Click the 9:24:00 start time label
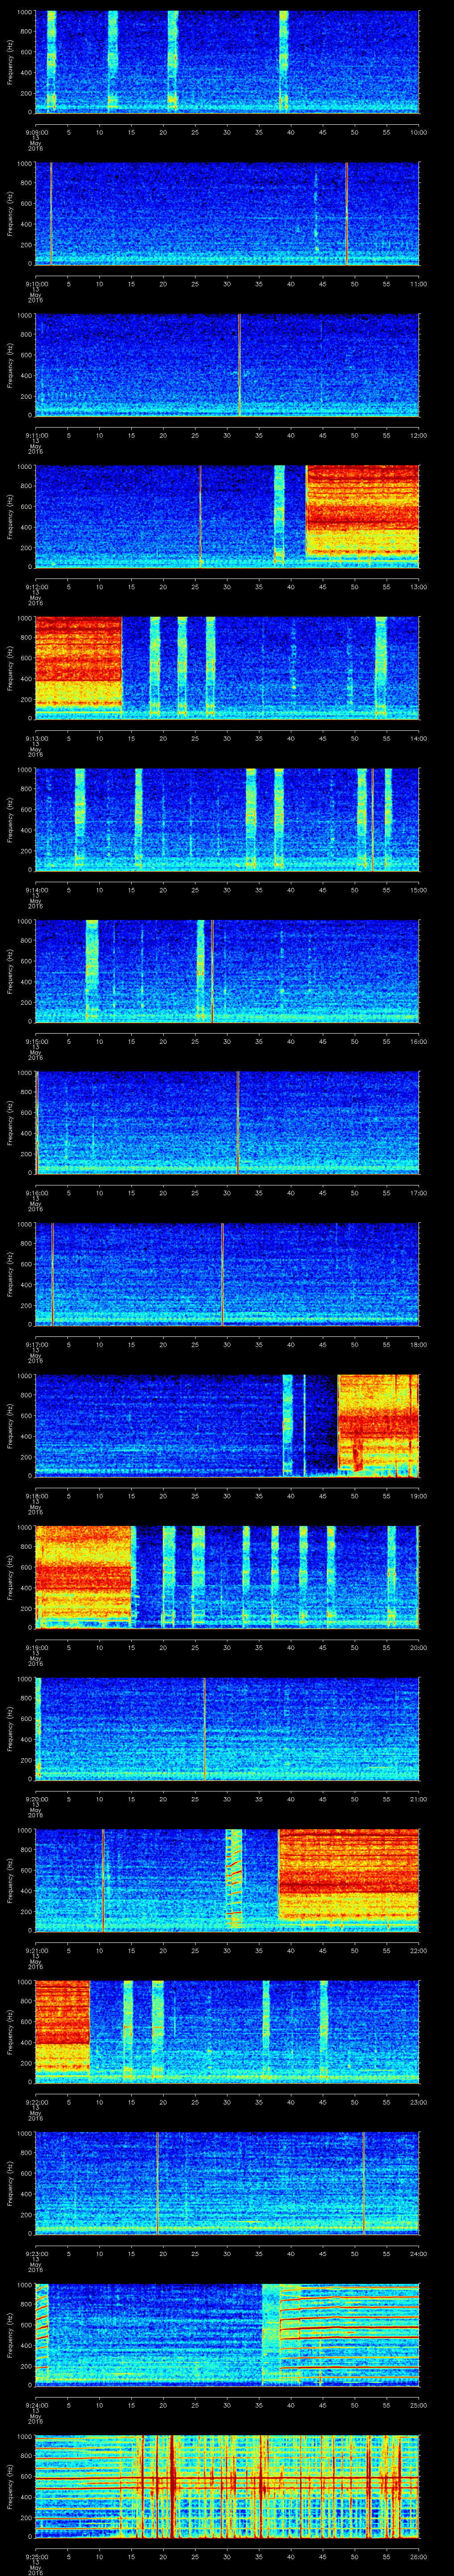Image resolution: width=454 pixels, height=2576 pixels. coord(36,2405)
